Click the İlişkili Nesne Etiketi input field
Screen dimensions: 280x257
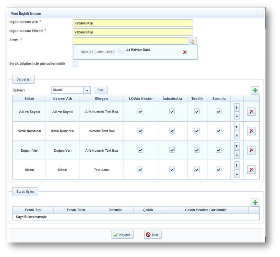point(133,32)
